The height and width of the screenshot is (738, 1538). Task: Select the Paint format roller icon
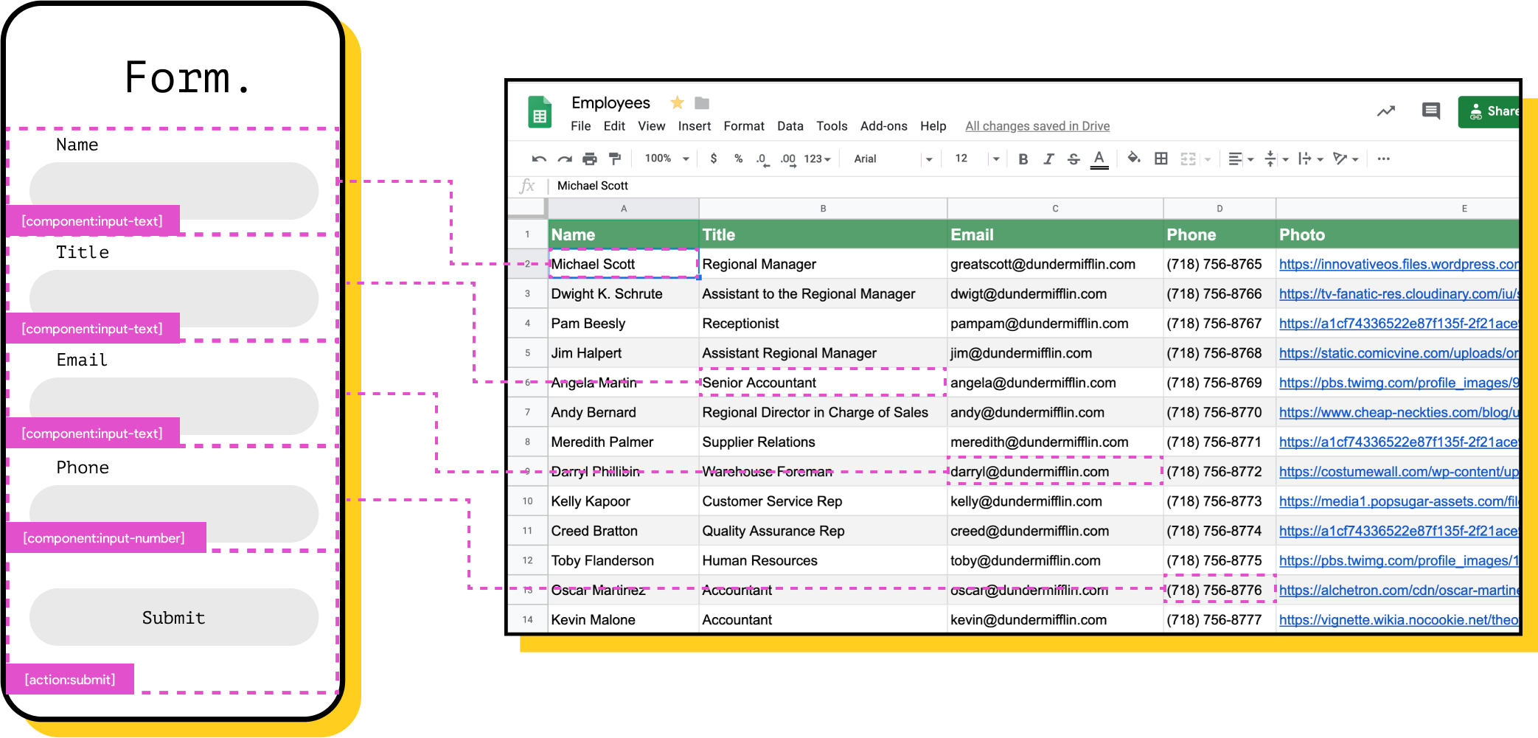615,159
